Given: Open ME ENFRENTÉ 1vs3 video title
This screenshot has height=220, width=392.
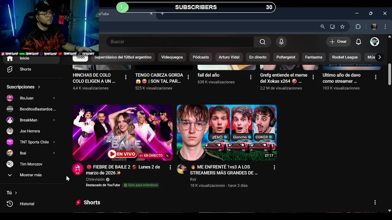Looking at the screenshot, I should click(224, 170).
